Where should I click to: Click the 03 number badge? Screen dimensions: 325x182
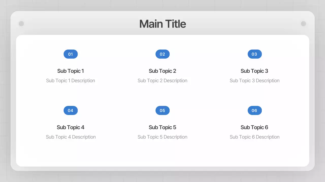(x=254, y=54)
